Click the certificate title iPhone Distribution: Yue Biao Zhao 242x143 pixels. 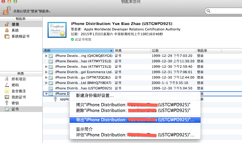pos(122,24)
